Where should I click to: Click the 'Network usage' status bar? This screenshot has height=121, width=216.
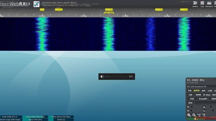(11, 120)
